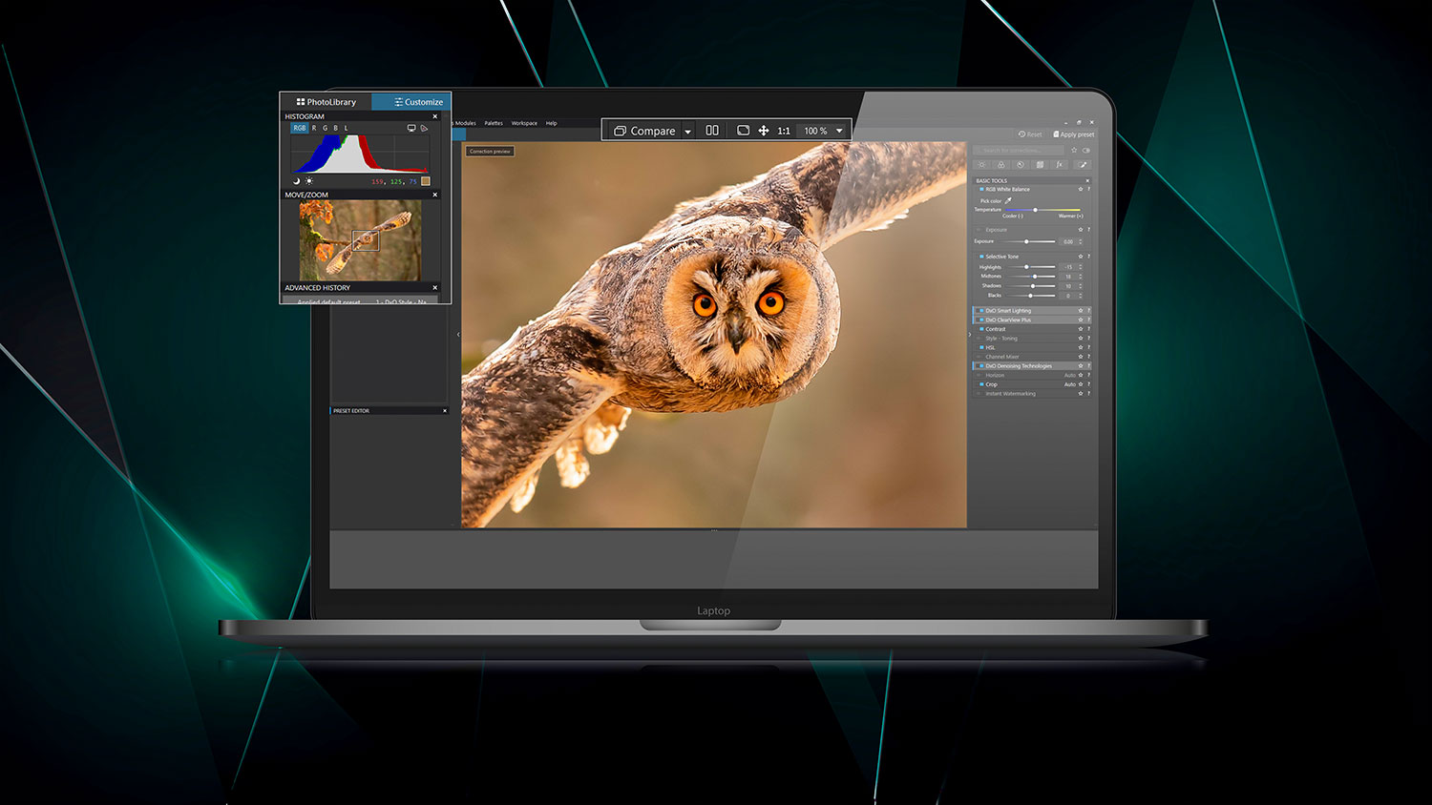Viewport: 1432px width, 805px height.
Task: Click the fit-to-screen icon in toolbar
Action: tap(743, 131)
